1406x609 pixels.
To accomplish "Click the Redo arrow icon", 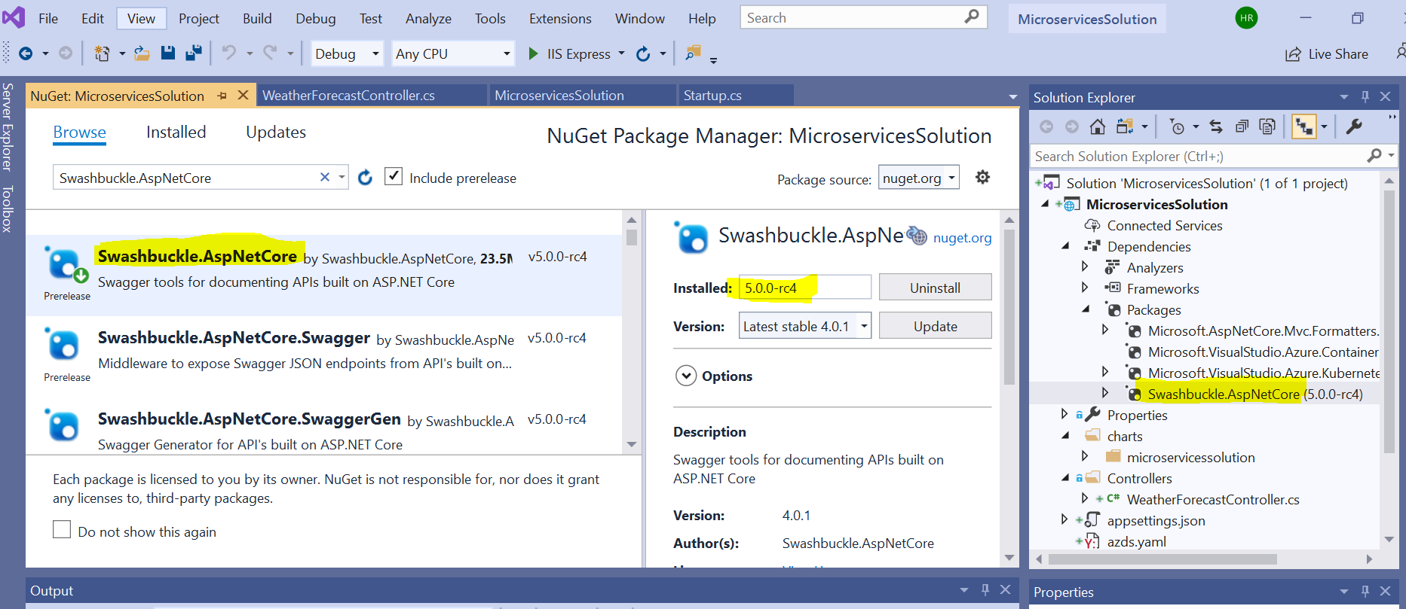I will coord(269,53).
